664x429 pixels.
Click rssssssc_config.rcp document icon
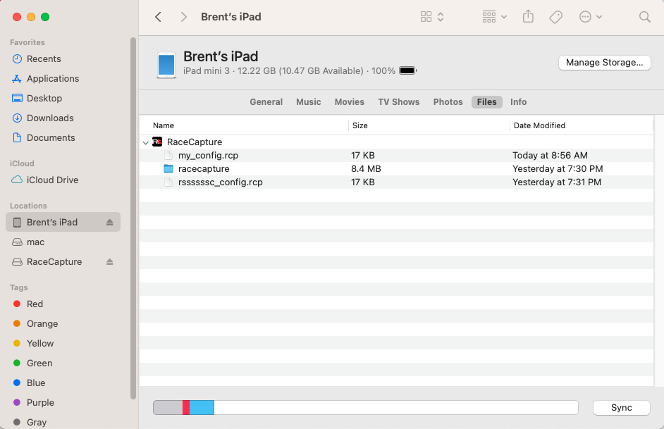pos(168,182)
